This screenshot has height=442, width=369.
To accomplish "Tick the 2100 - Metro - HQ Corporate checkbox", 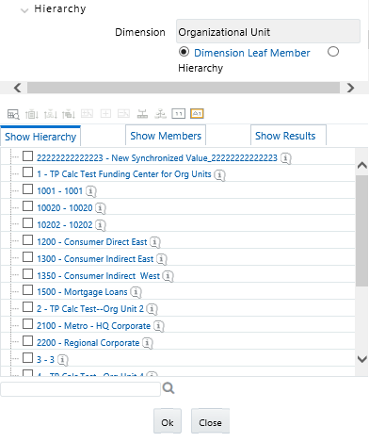I will pos(27,324).
